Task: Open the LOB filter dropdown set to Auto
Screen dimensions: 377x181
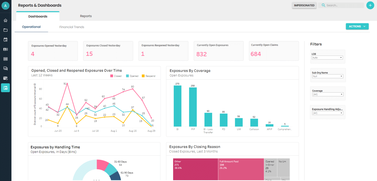Action: pos(327,57)
